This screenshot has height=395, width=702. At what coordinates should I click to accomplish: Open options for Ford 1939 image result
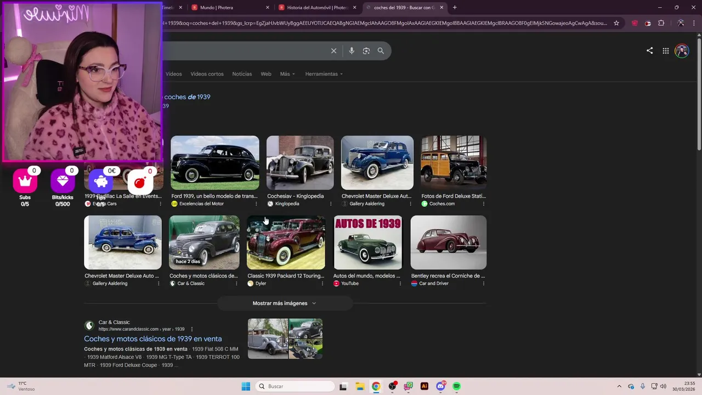257,204
